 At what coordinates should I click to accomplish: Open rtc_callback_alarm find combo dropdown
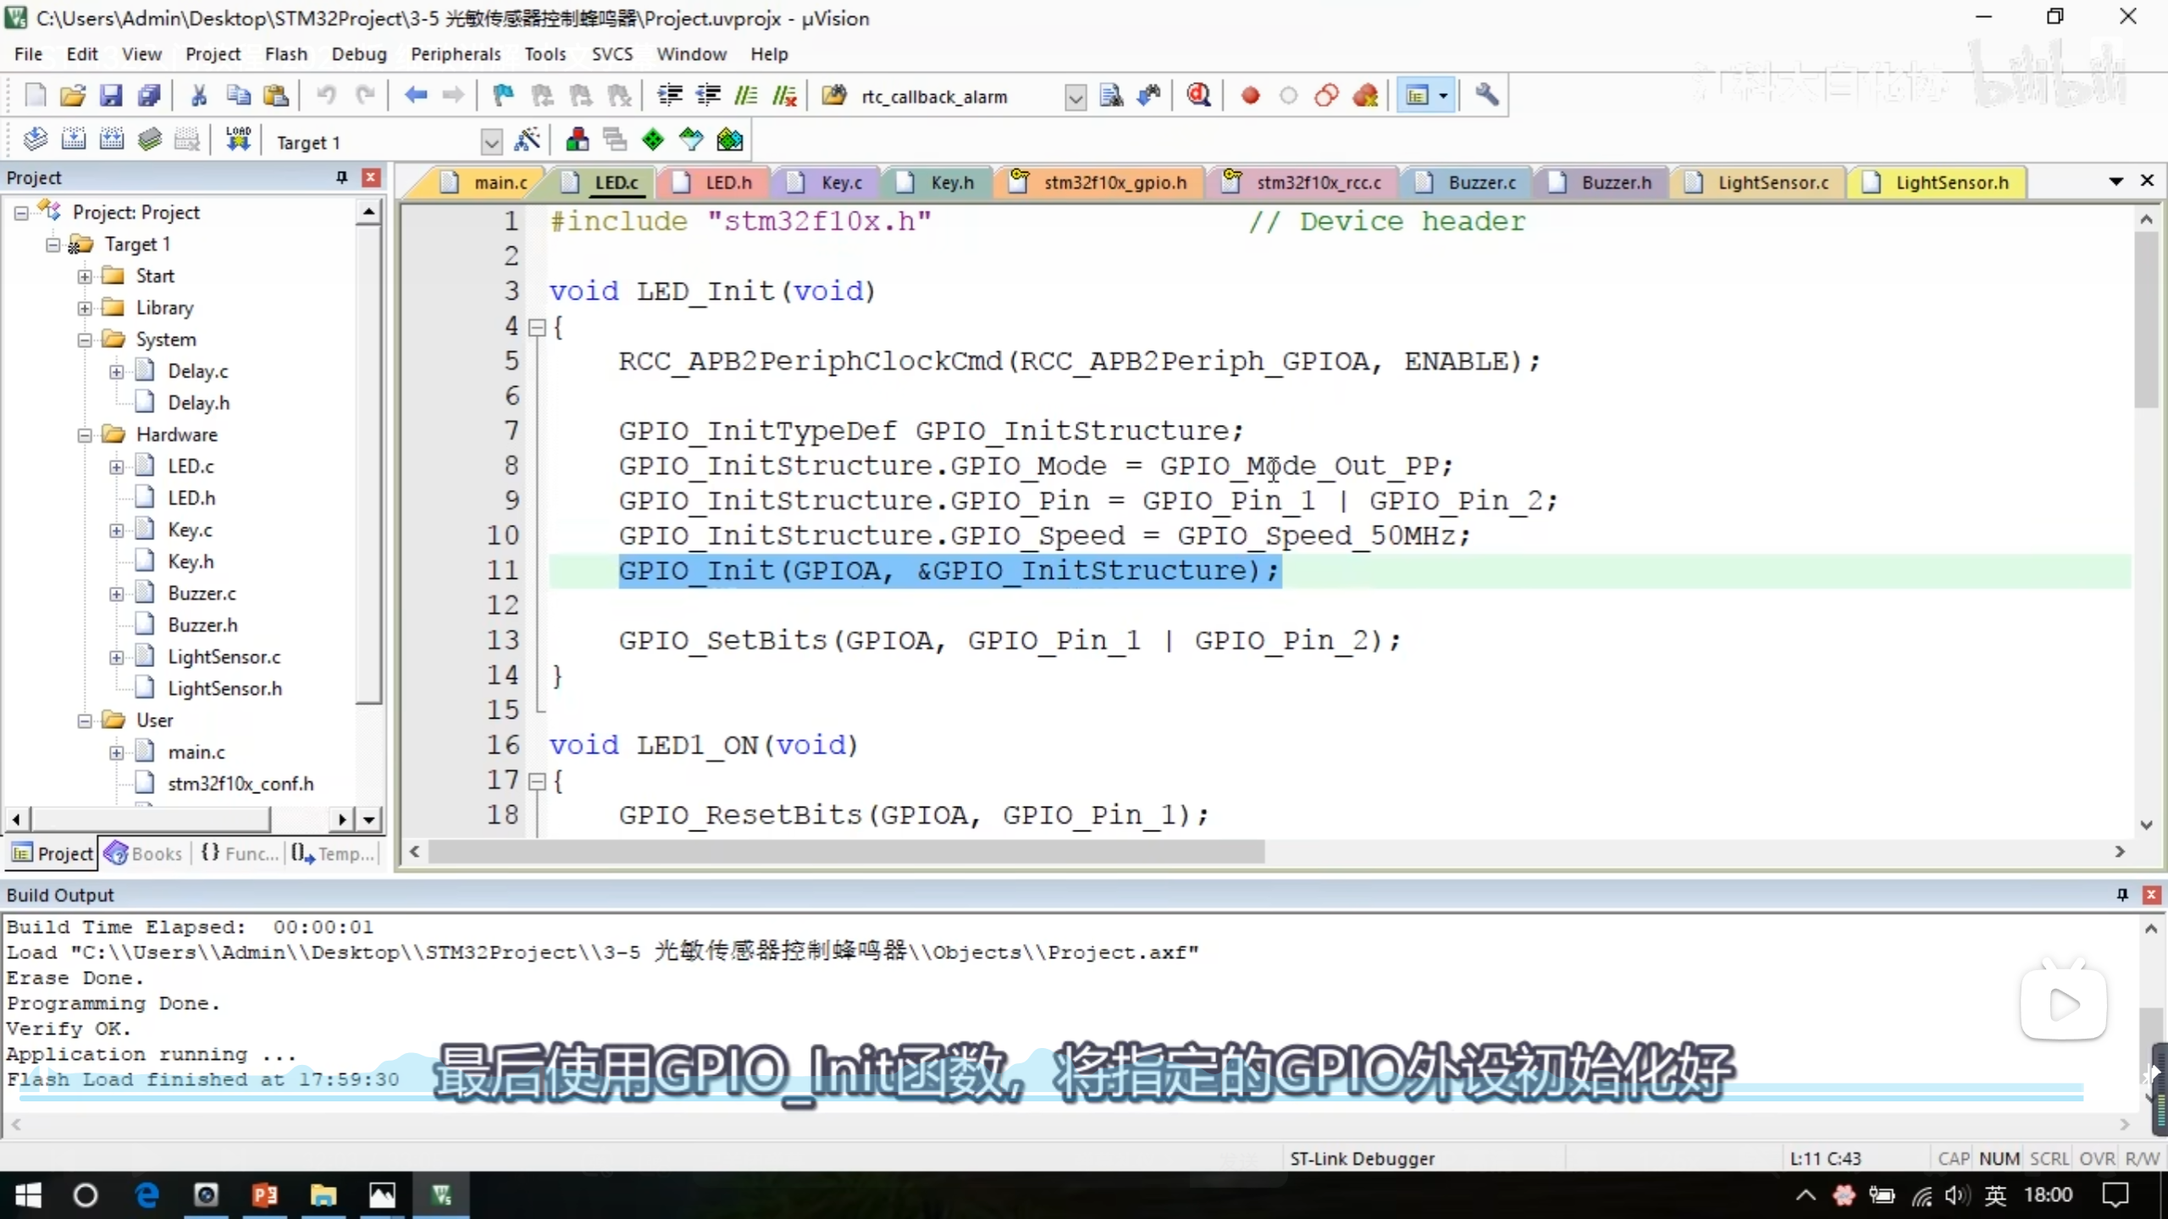point(1075,97)
